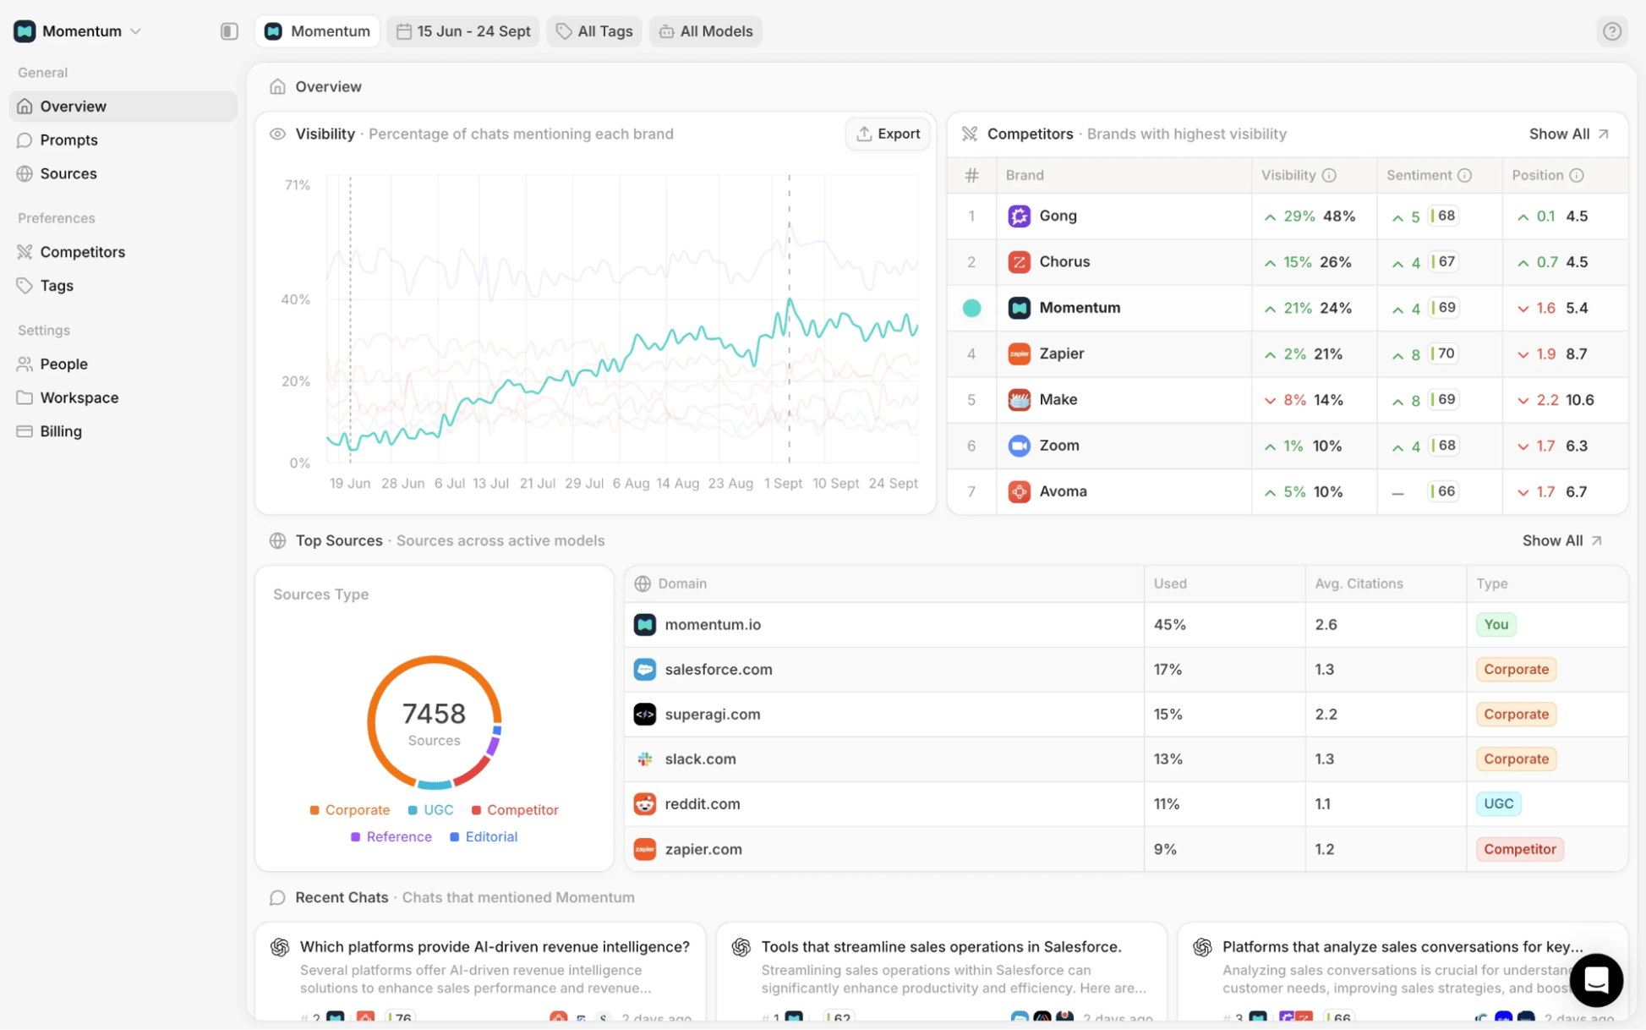1646x1030 pixels.
Task: Click the Avoma brand logo icon
Action: (1019, 491)
